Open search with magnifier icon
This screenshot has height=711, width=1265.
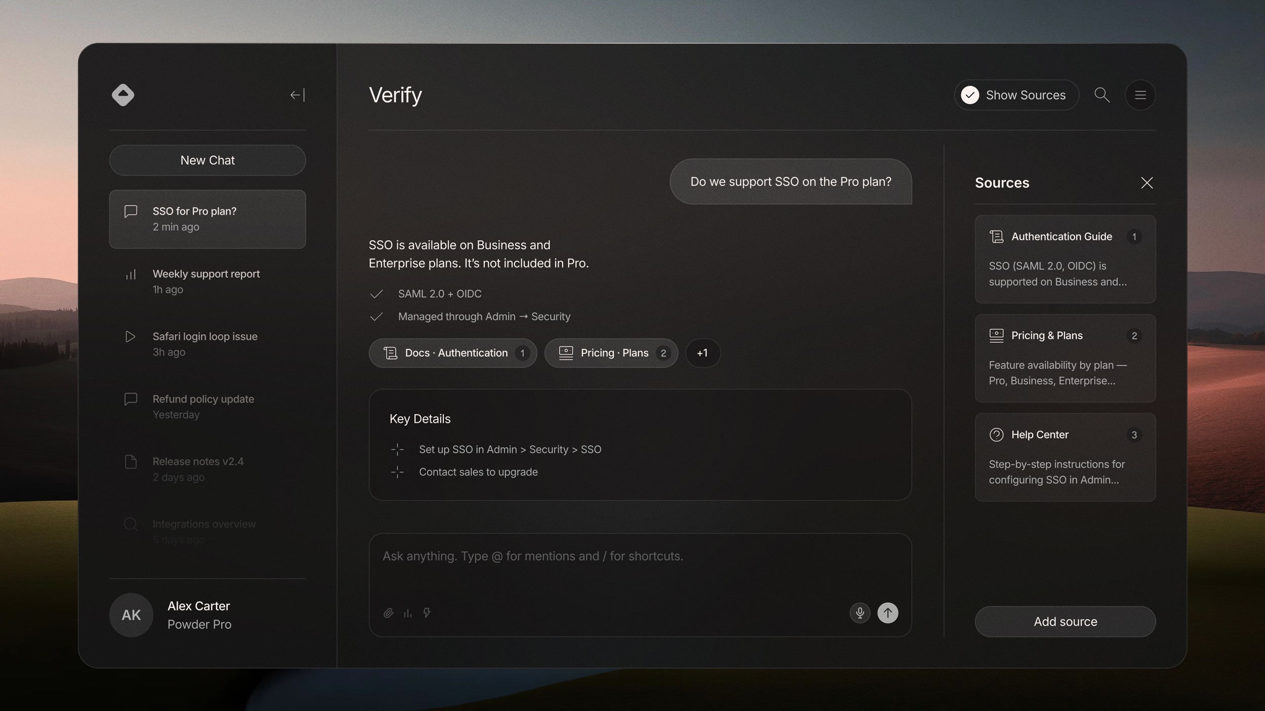(1102, 95)
